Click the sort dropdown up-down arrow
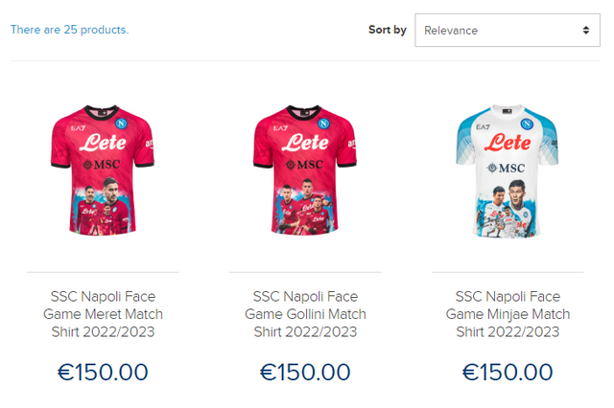 click(586, 30)
